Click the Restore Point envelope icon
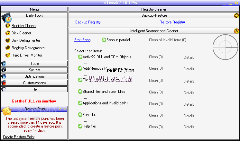Image resolution: width=240 pixels, height=141 pixels. (6, 111)
